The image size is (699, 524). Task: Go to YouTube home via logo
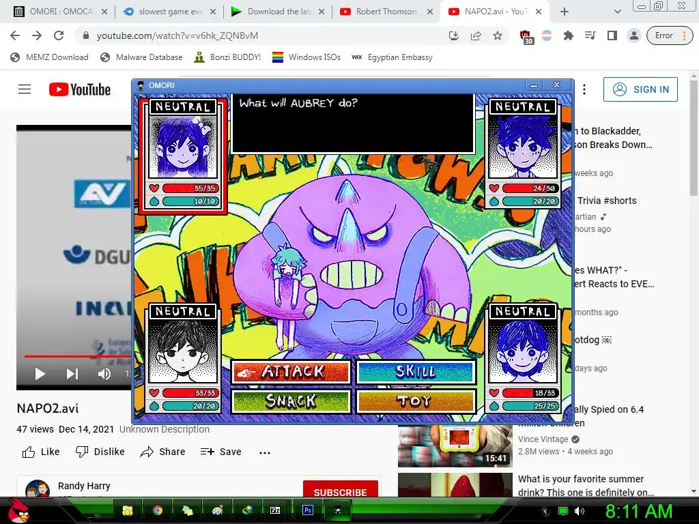pyautogui.click(x=80, y=89)
